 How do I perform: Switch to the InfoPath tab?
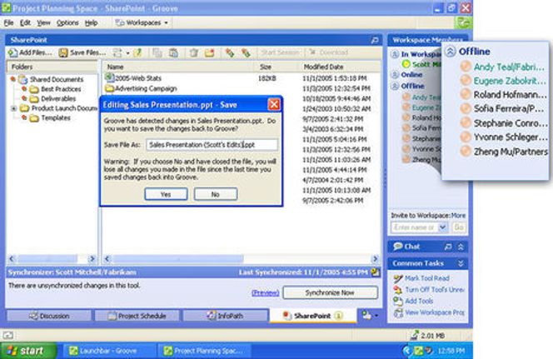225,316
